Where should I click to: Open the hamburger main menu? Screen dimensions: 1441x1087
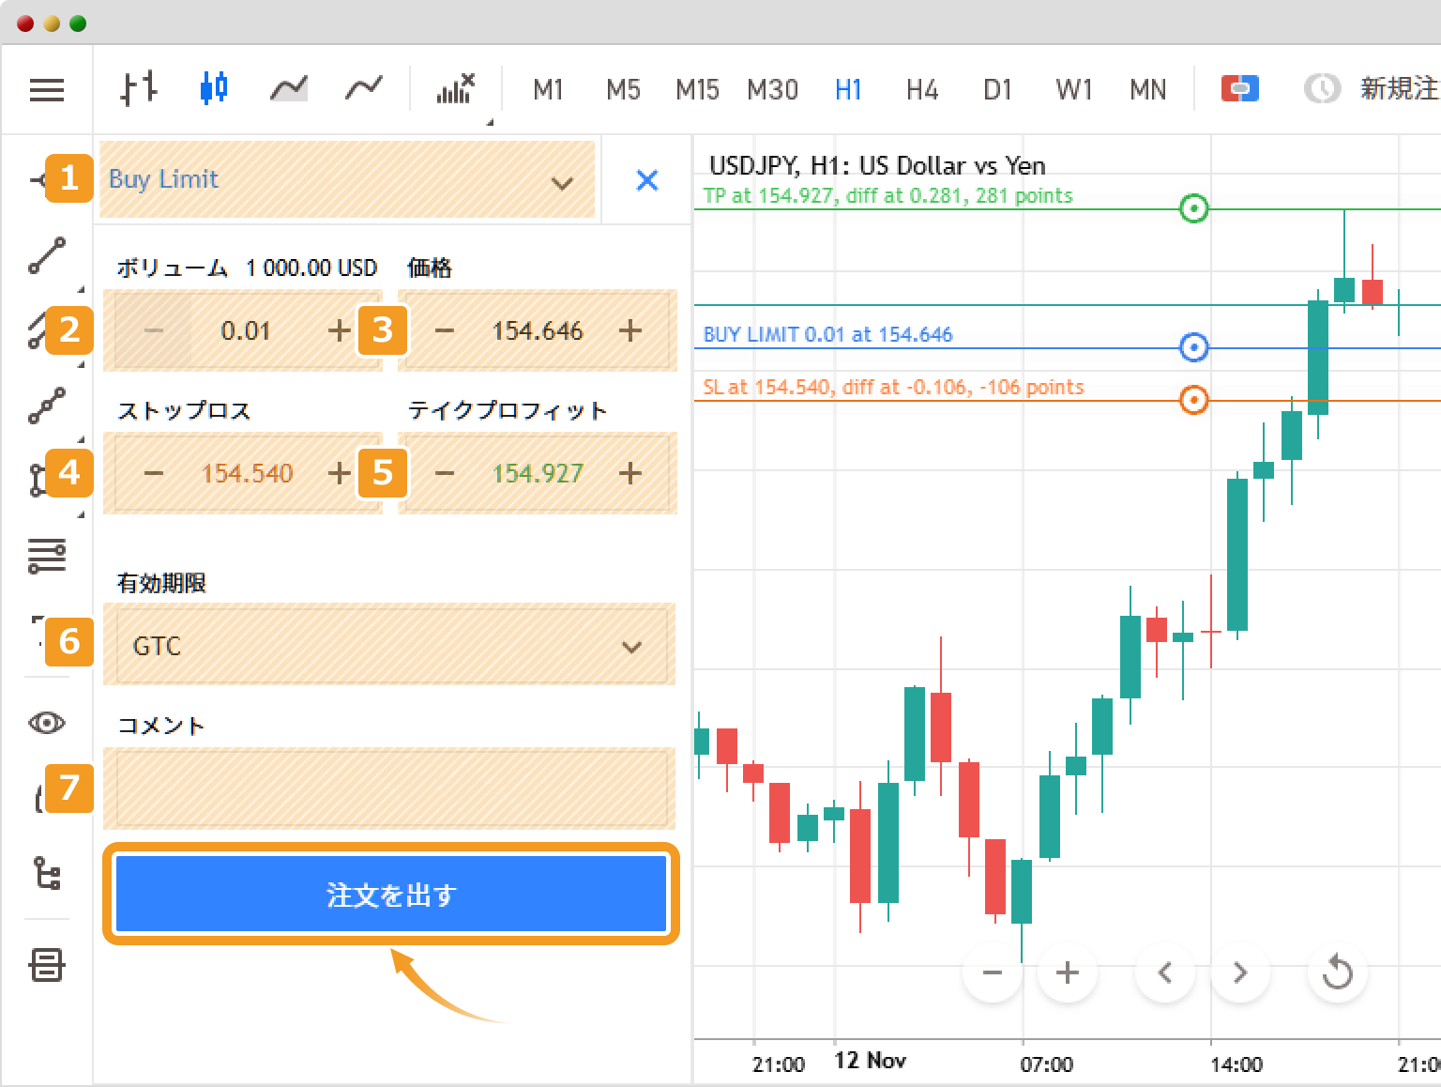47,90
